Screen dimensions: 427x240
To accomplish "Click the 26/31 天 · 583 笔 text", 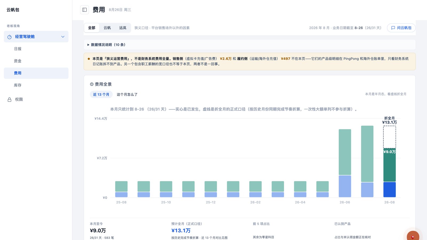I will 102,238.
